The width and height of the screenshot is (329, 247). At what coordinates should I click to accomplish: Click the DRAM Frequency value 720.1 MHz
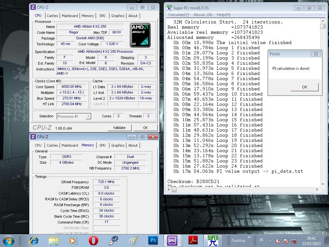pyautogui.click(x=106, y=182)
